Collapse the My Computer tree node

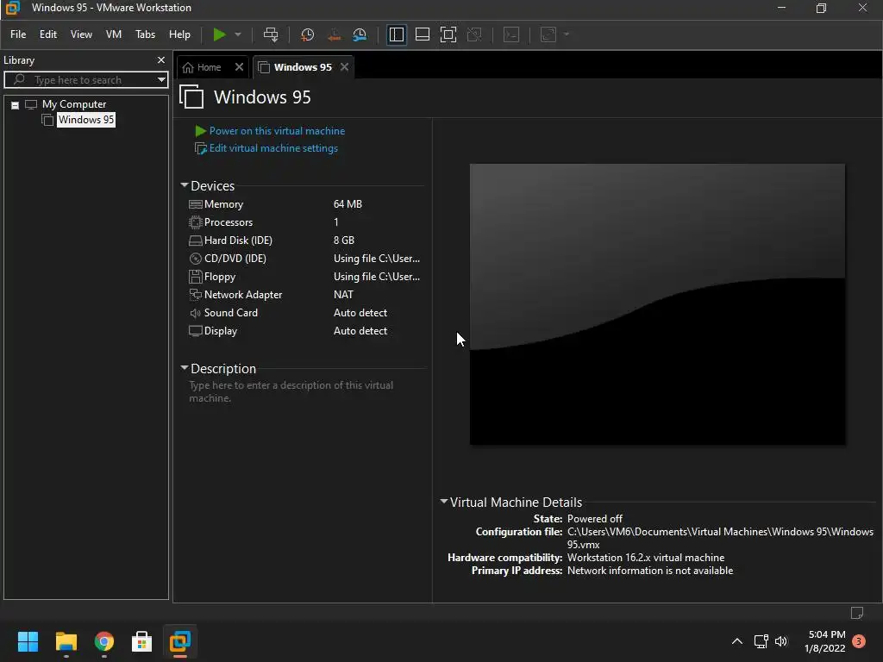pyautogui.click(x=16, y=104)
